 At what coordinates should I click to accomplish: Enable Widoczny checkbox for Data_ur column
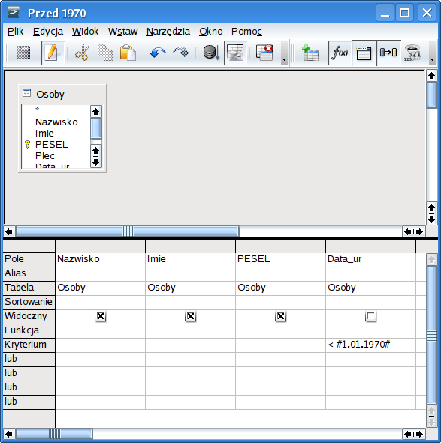pyautogui.click(x=370, y=316)
